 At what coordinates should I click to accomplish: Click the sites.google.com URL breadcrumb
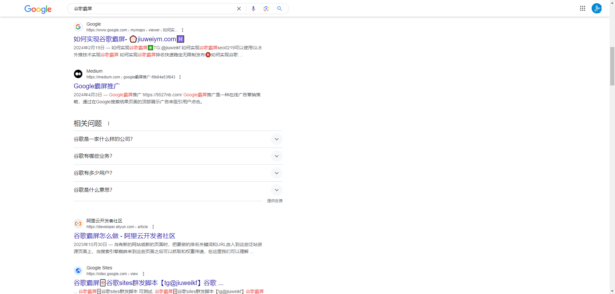click(x=112, y=274)
